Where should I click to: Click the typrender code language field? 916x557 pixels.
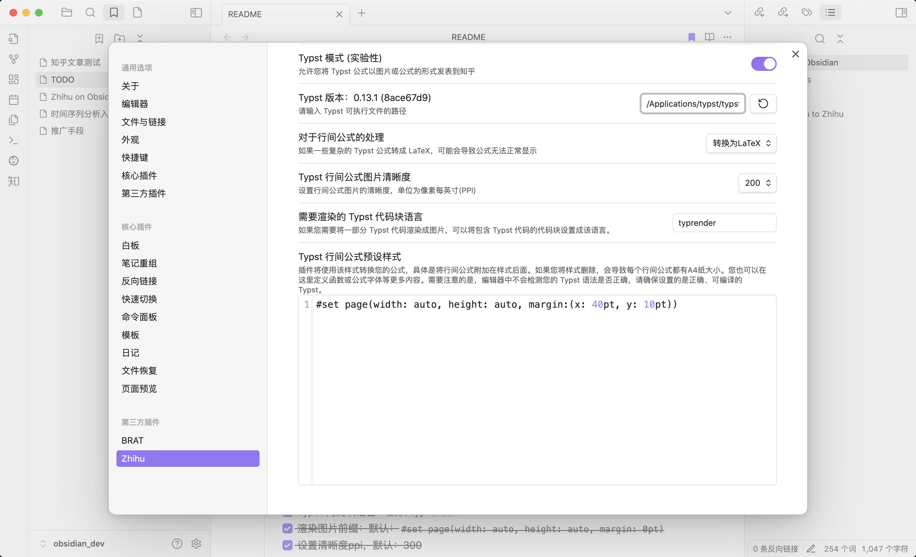pos(724,223)
